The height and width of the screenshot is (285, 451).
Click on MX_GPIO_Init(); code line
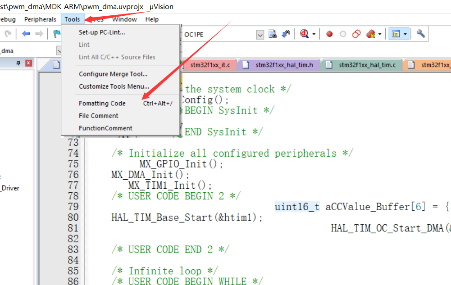coord(181,164)
